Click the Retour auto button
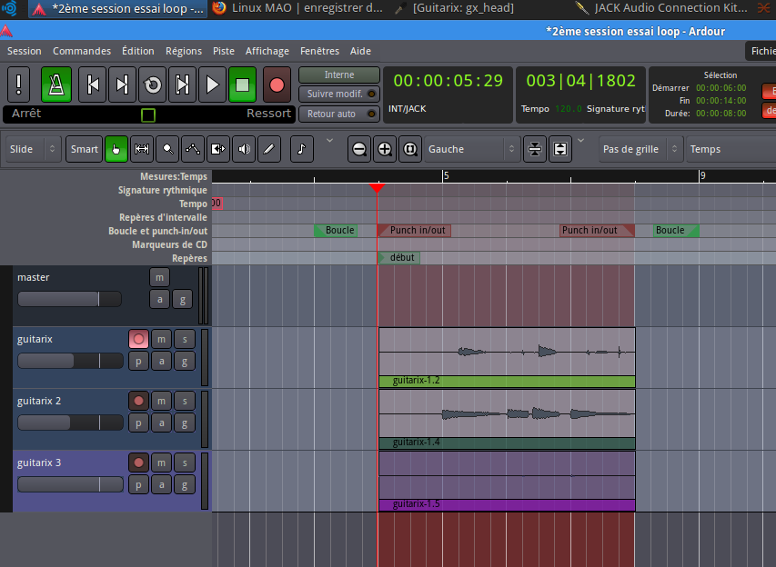 [338, 114]
